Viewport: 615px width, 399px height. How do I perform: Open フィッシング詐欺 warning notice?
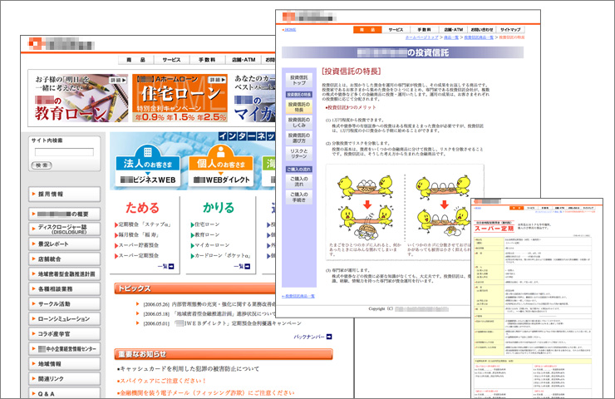coord(205,392)
